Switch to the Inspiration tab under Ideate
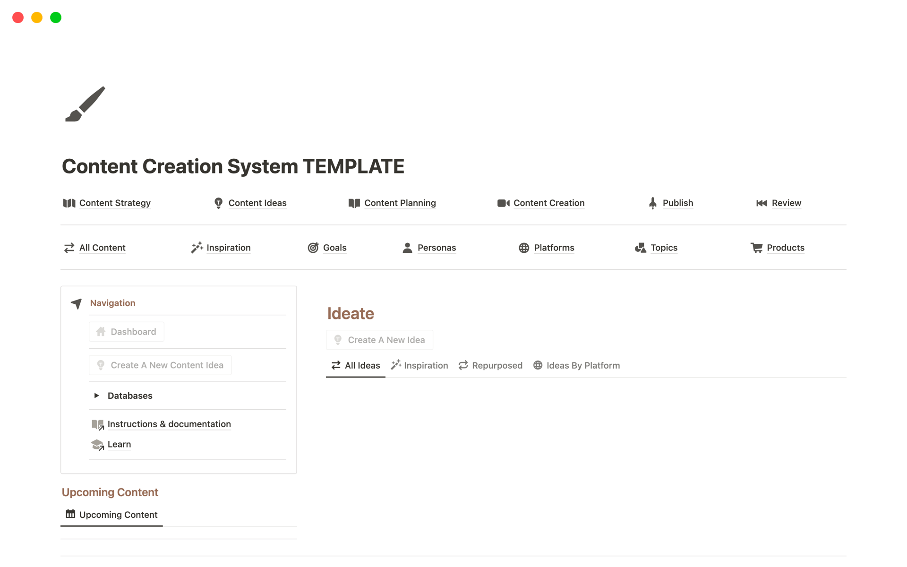This screenshot has height=567, width=907. coord(419,365)
